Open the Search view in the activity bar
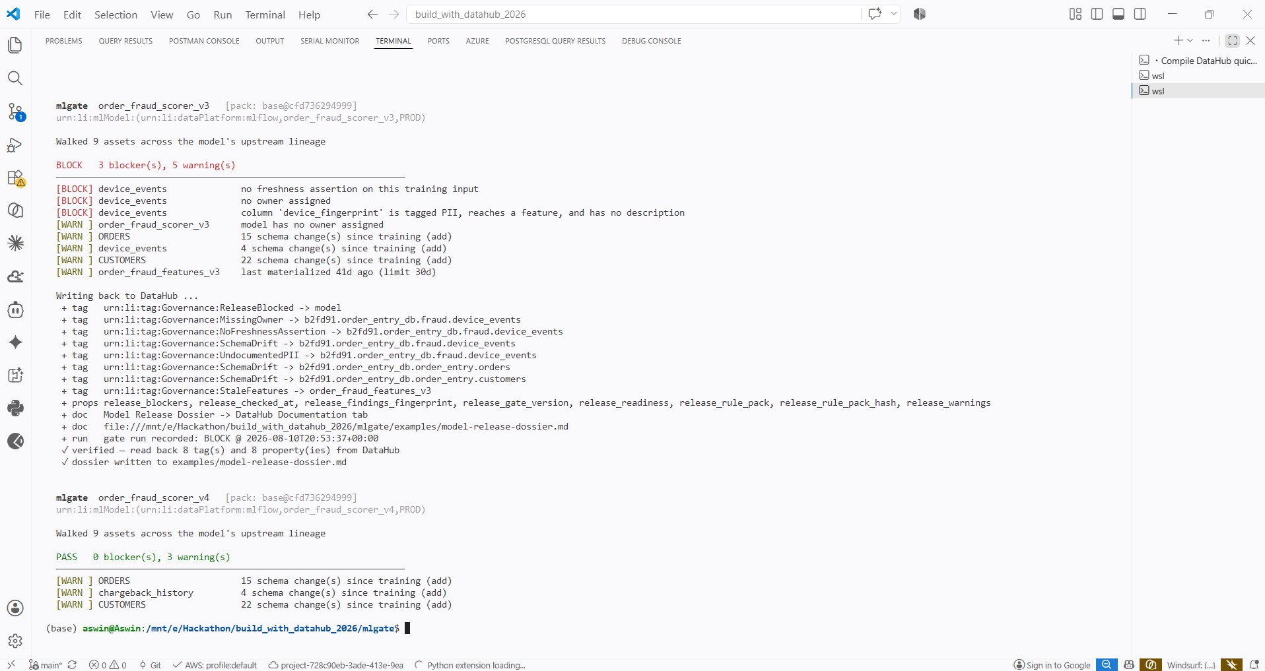The width and height of the screenshot is (1265, 671). 15,79
